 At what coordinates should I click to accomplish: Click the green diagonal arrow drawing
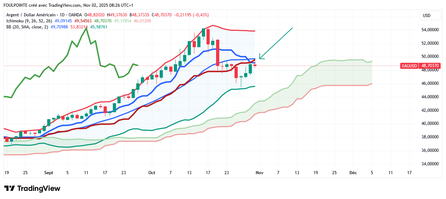tap(276, 43)
